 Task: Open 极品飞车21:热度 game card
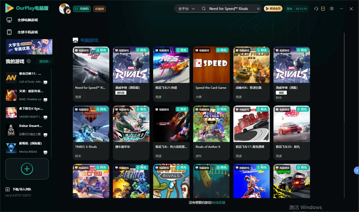(171, 74)
